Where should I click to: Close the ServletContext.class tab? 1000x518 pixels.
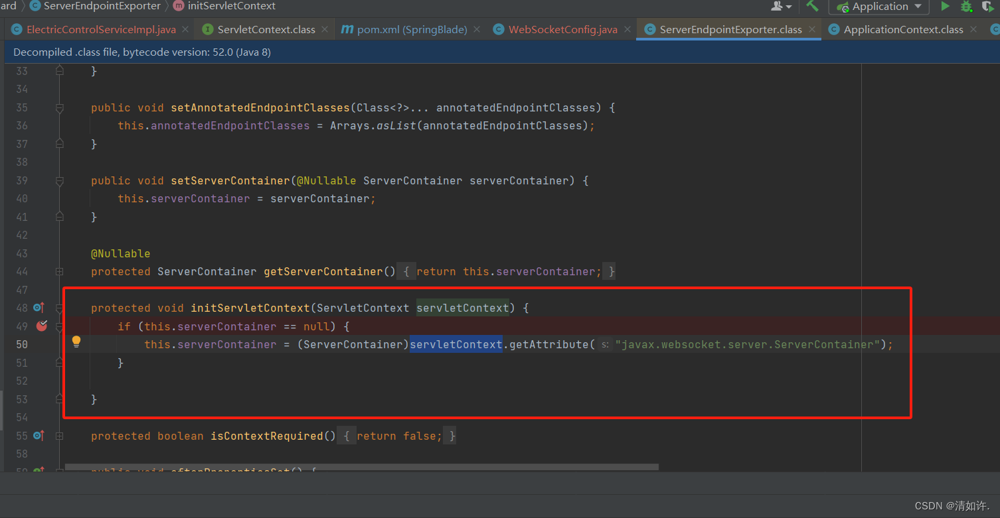[x=325, y=30]
